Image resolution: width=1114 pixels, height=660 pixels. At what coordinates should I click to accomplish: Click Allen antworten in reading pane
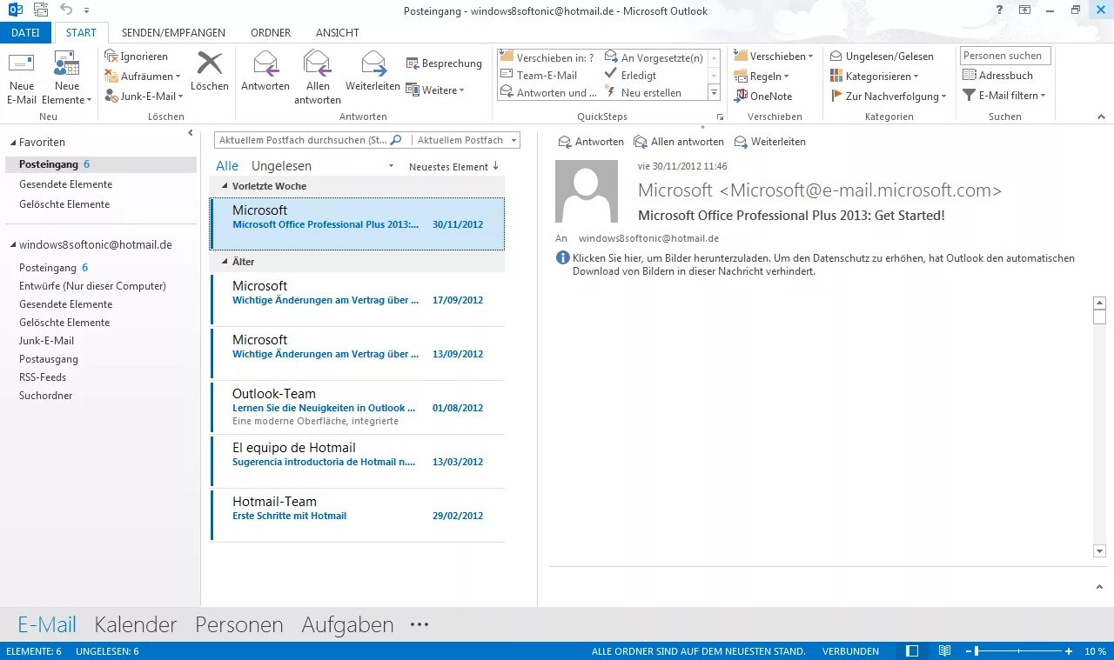coord(679,142)
